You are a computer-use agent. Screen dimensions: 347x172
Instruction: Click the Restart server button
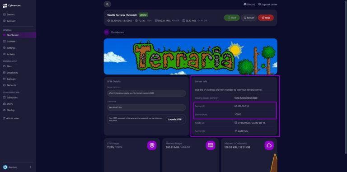click(x=249, y=18)
